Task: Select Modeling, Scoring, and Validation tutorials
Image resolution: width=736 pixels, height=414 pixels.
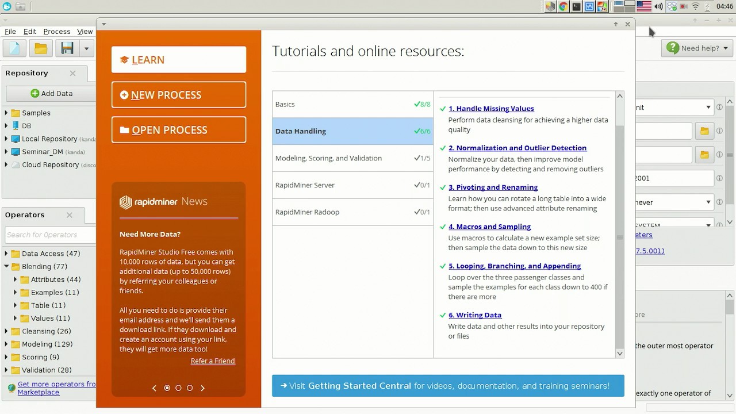Action: pos(353,158)
